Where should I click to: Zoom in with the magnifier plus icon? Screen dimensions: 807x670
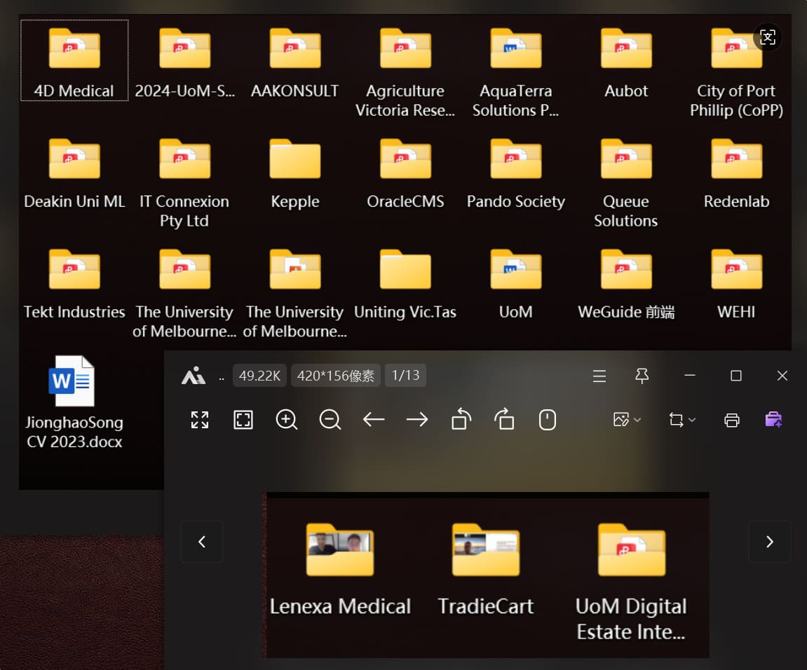pos(287,420)
